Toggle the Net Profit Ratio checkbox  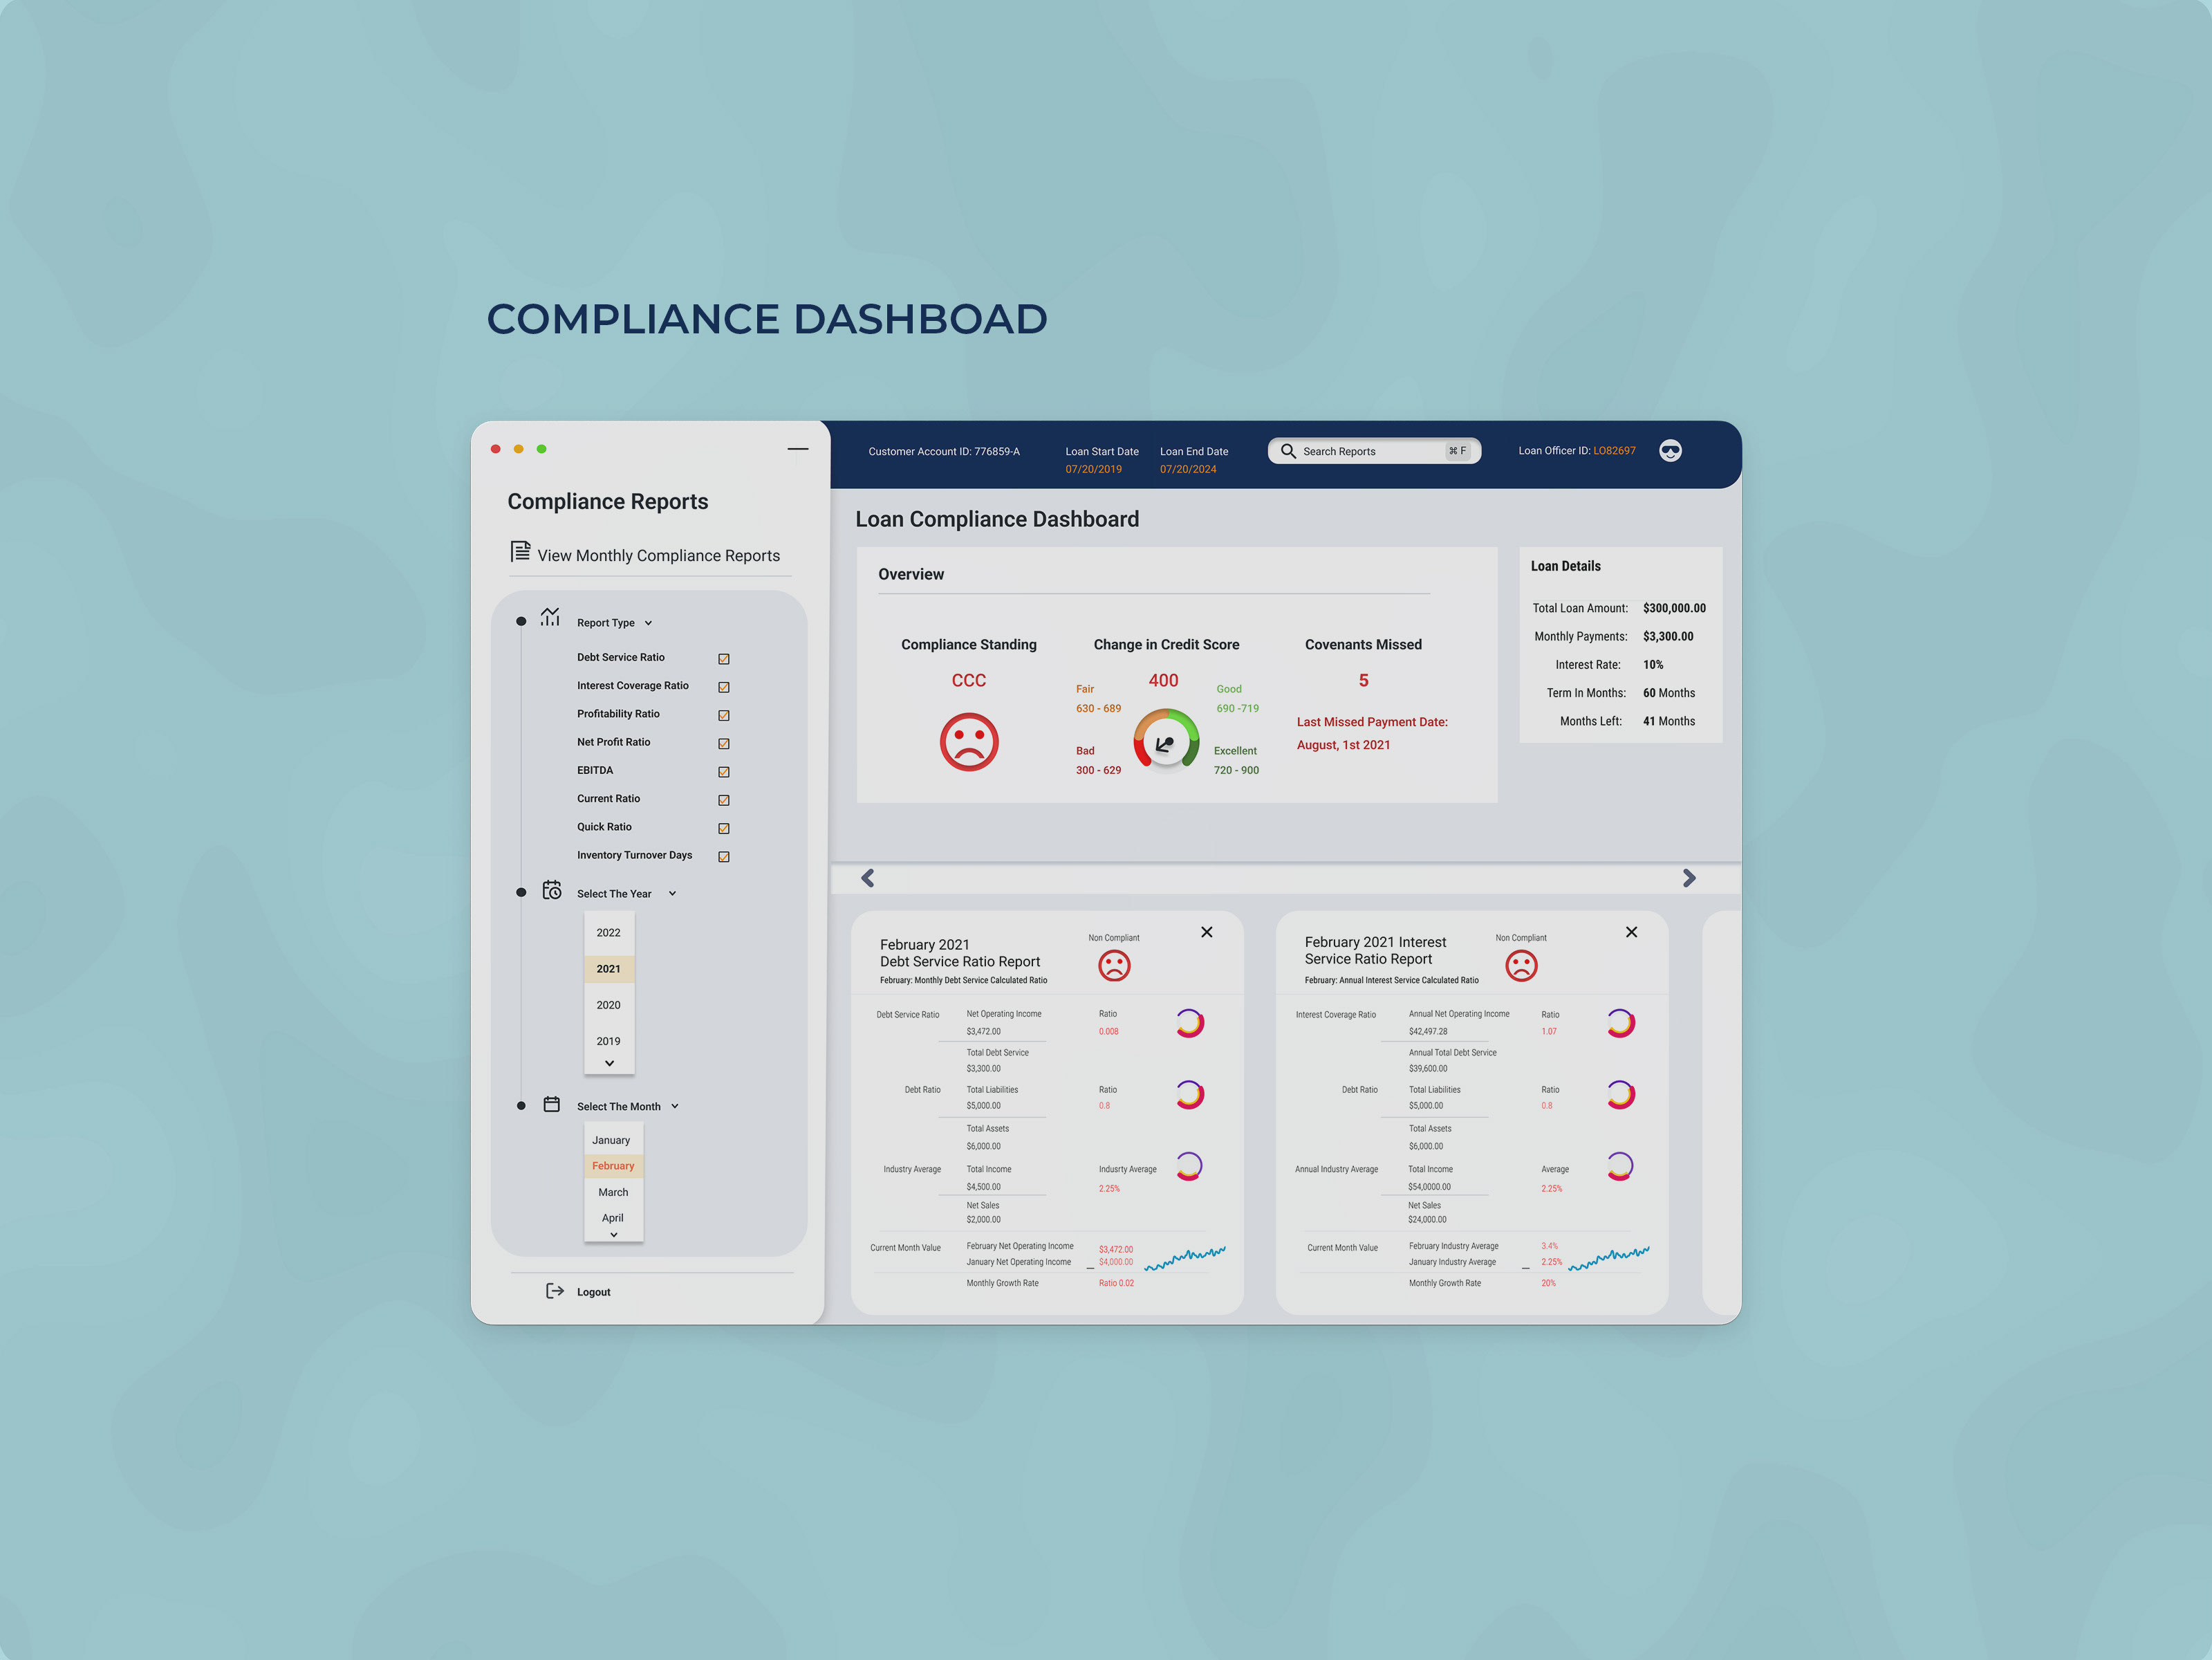tap(724, 744)
